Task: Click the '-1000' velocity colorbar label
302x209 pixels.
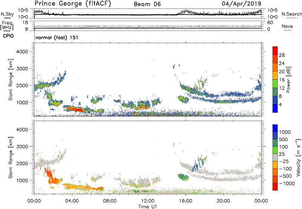Action: [287, 183]
